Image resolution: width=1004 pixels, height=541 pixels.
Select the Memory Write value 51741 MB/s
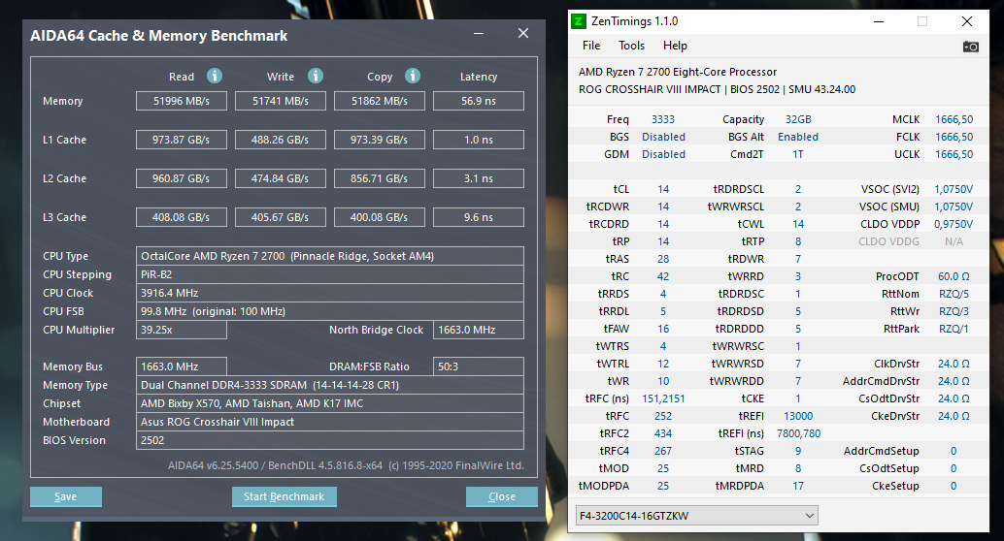[x=281, y=101]
